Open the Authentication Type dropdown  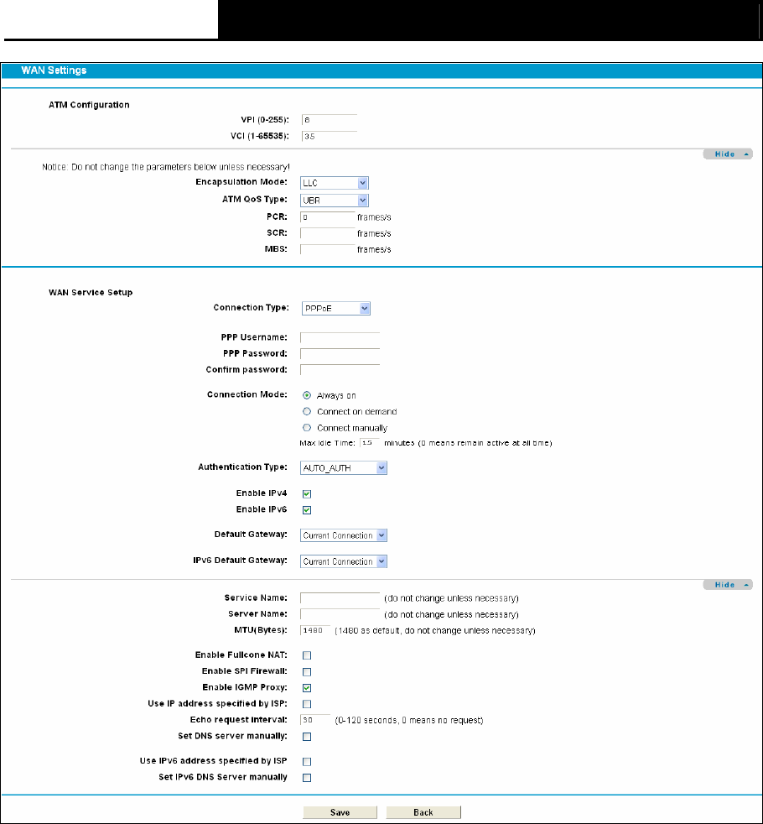(x=344, y=467)
